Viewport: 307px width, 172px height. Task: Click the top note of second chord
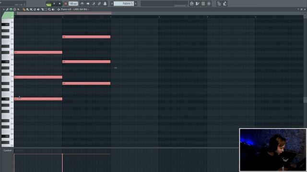(86, 37)
